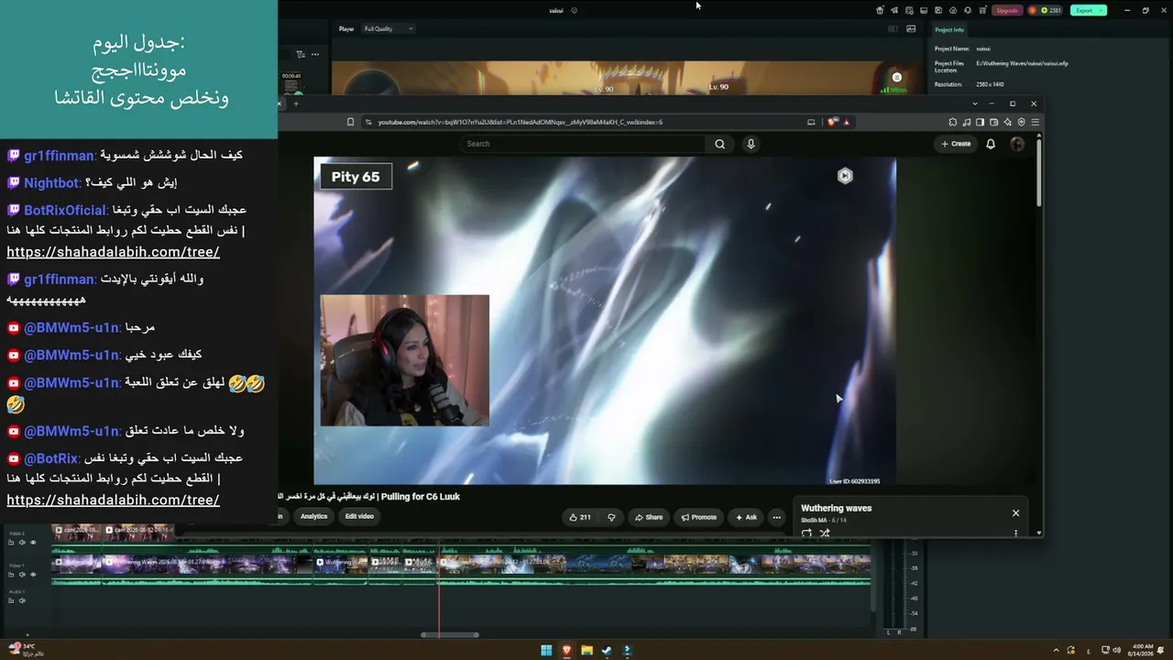
Task: Click the Nightbot username in chat
Action: [51, 182]
